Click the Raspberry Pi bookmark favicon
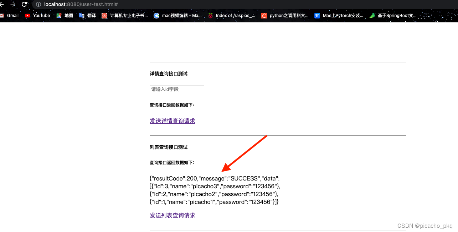 point(211,16)
